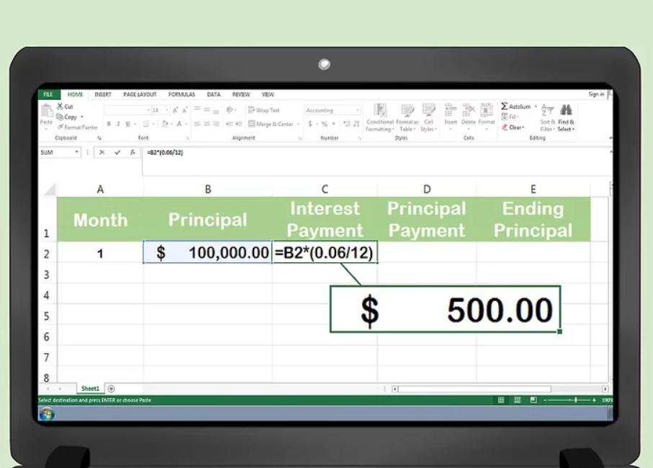The image size is (653, 468).
Task: Open Clipboard group dialog launcher
Action: pos(99,138)
